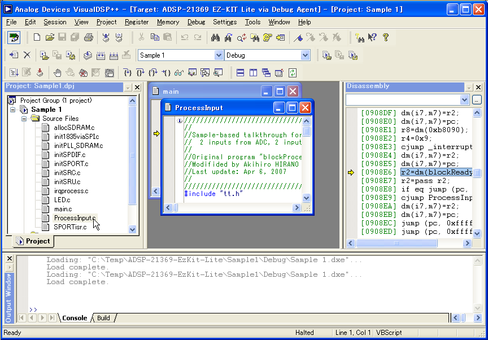Switch to the Build output tab
Screen dimensions: 488x340
(103, 318)
